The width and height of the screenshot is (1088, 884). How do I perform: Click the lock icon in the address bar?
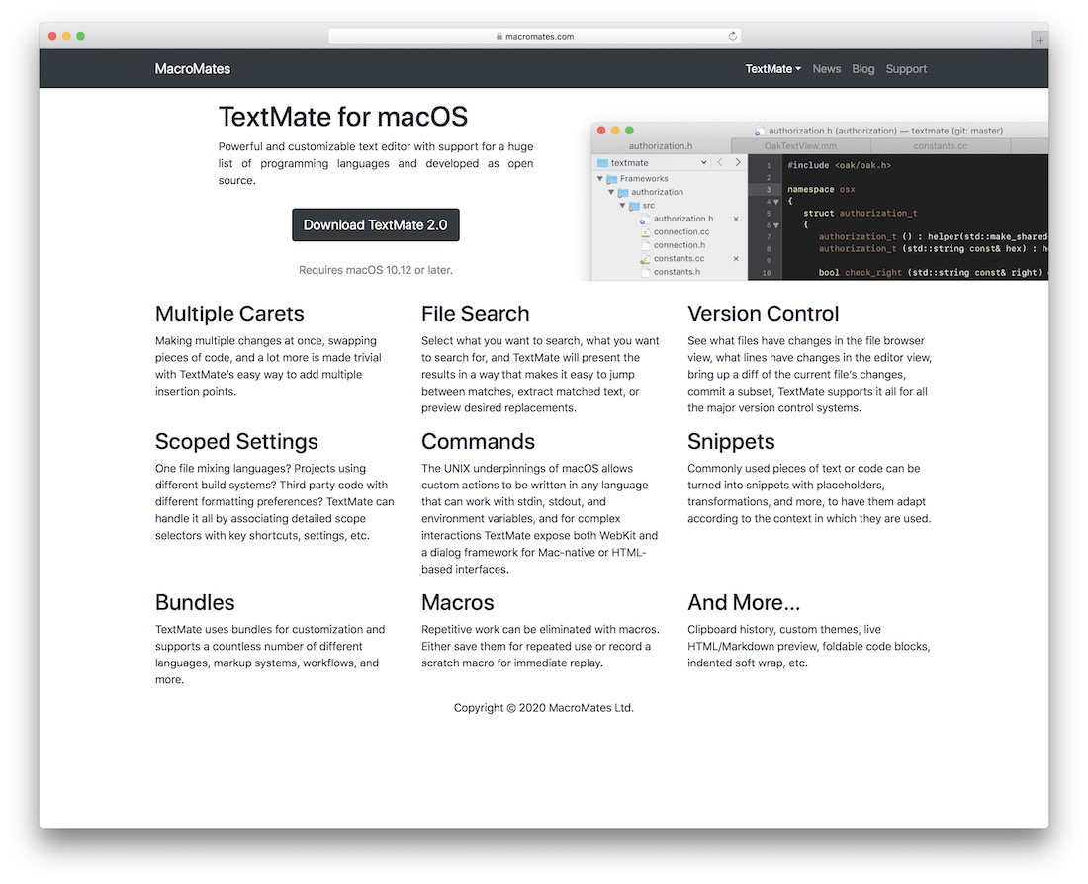click(x=499, y=36)
